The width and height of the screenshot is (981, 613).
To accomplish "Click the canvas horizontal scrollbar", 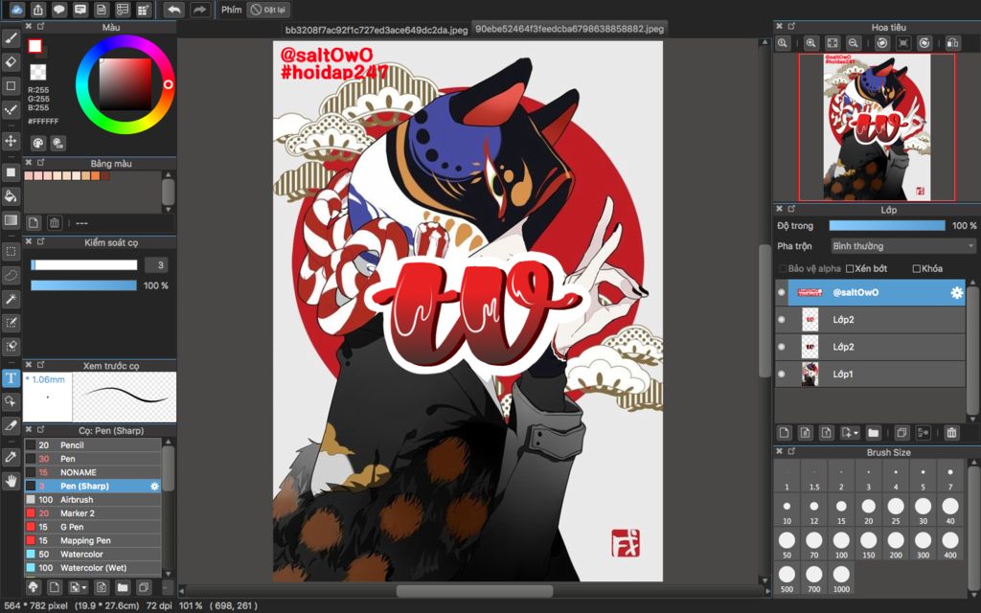I will [x=474, y=590].
